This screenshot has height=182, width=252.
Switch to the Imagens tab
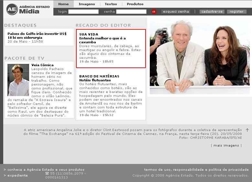click(x=87, y=4)
